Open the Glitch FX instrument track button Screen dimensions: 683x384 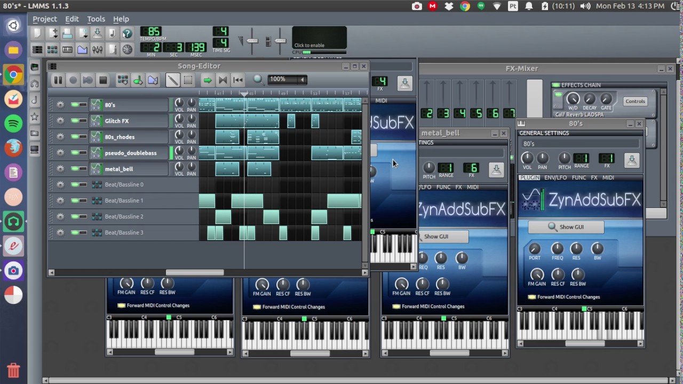click(129, 121)
